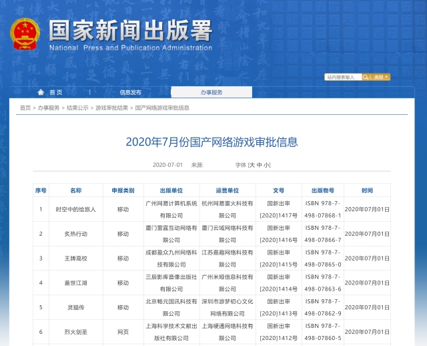The height and width of the screenshot is (346, 427).
Task: Click the 炙热行动 row name cell
Action: tap(75, 234)
